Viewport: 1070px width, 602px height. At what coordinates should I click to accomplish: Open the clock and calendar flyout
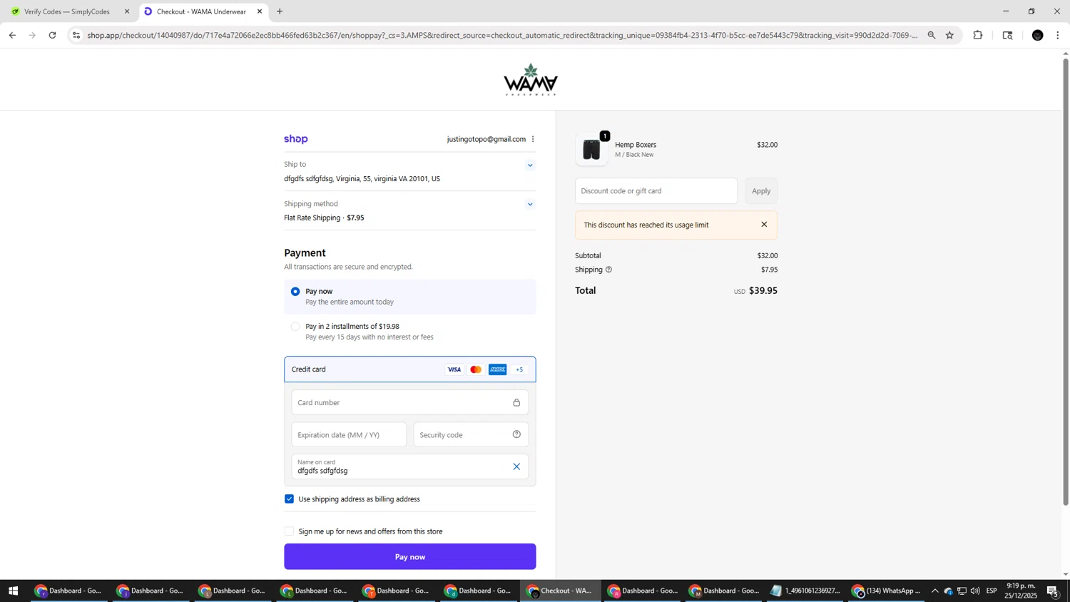click(x=1021, y=591)
